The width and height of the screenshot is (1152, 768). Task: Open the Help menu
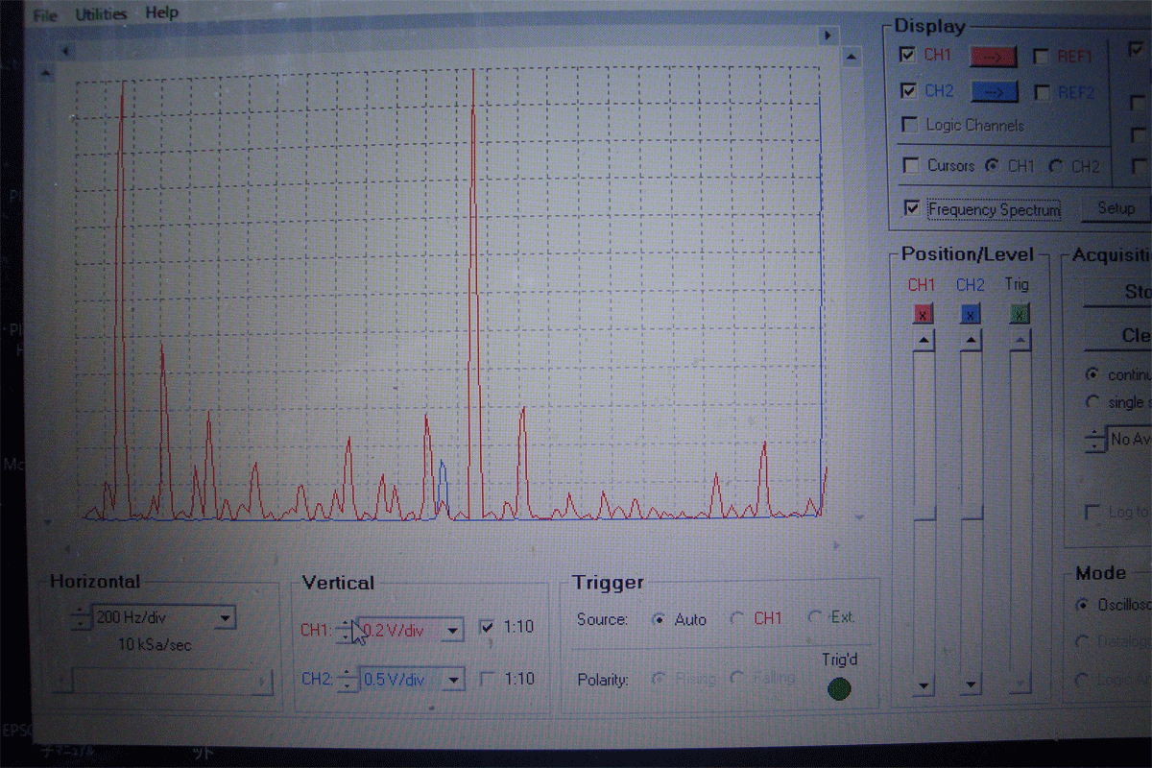(161, 12)
